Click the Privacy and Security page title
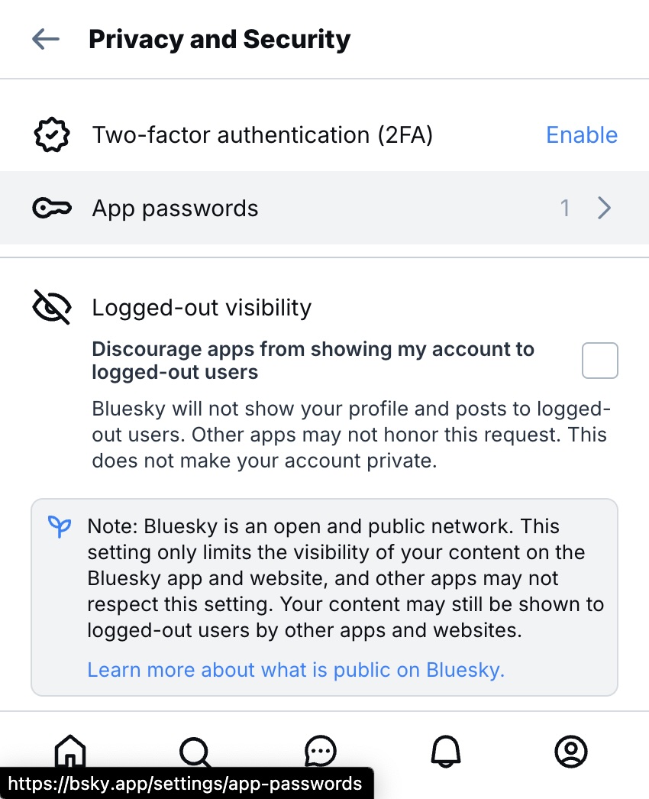This screenshot has height=799, width=649. [x=220, y=40]
